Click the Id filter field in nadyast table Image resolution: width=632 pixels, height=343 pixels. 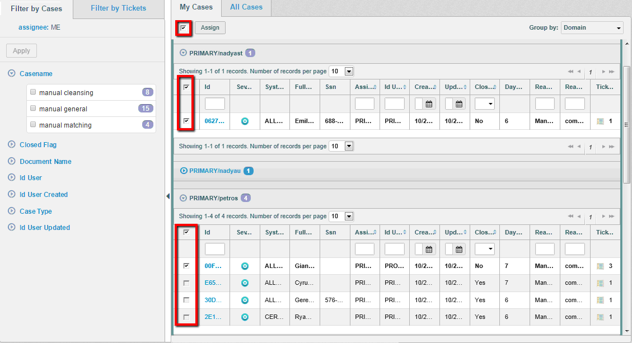pyautogui.click(x=215, y=104)
